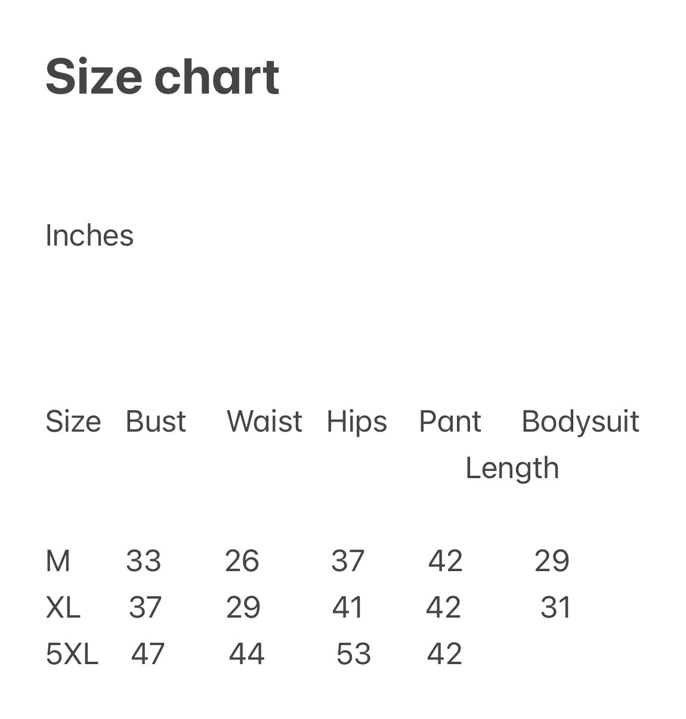Select the 5XL waist value 44
The width and height of the screenshot is (686, 719).
(x=246, y=654)
